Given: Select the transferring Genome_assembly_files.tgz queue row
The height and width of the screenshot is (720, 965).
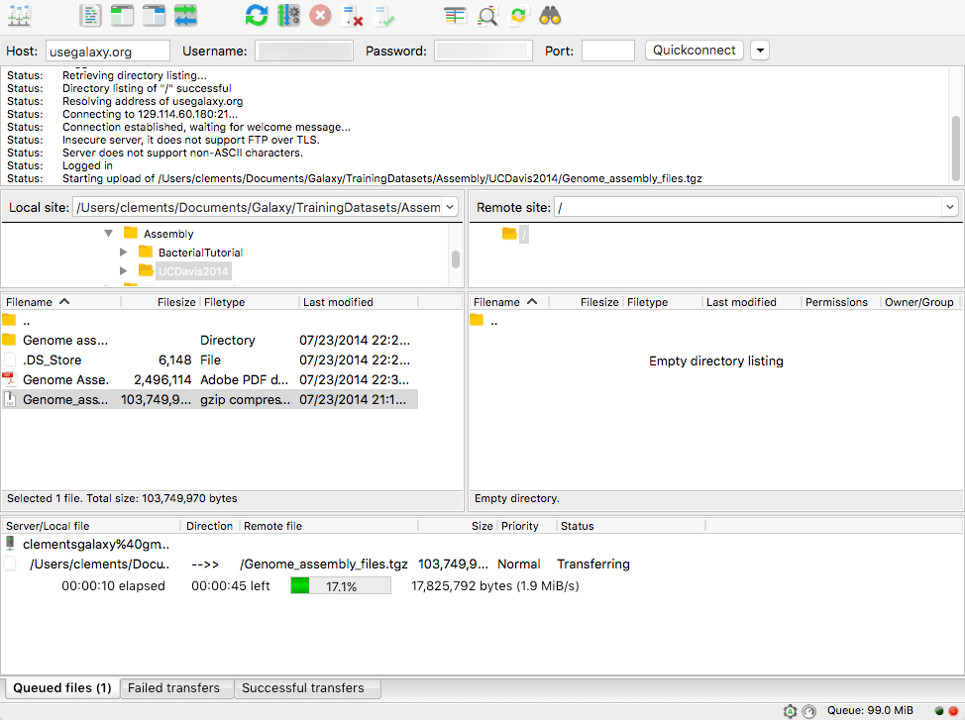Looking at the screenshot, I should [x=317, y=564].
